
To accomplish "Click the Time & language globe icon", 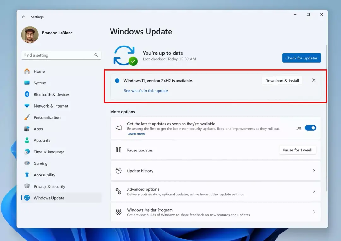I will click(27, 152).
